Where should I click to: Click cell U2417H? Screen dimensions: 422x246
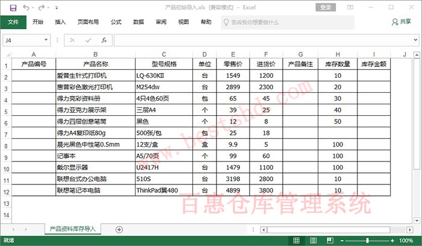click(164, 168)
